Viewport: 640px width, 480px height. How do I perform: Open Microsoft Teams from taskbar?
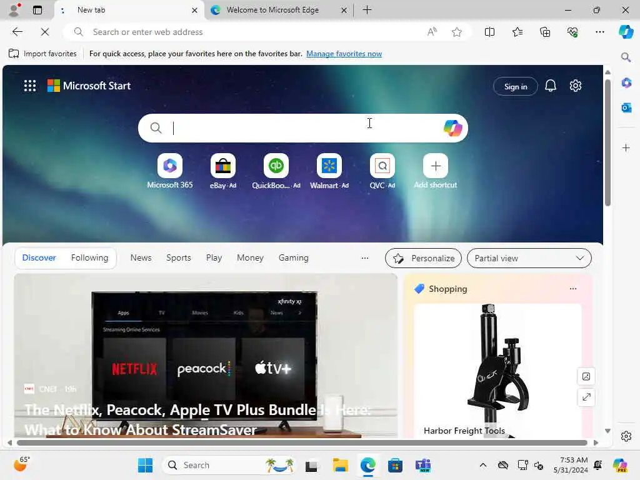click(x=423, y=465)
